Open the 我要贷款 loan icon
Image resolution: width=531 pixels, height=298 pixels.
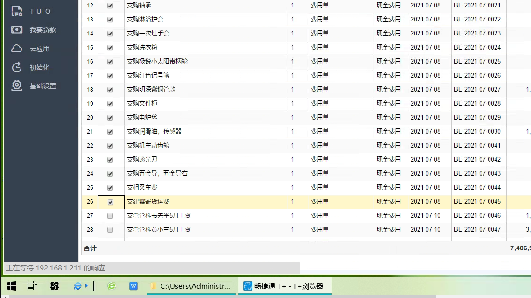(x=17, y=30)
